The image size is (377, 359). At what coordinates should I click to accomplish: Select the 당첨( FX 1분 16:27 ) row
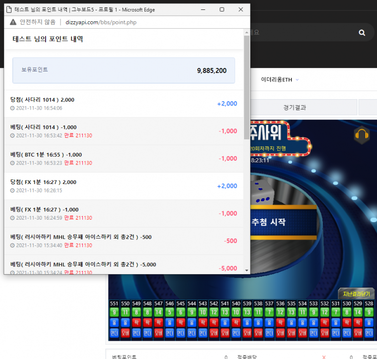coord(124,186)
